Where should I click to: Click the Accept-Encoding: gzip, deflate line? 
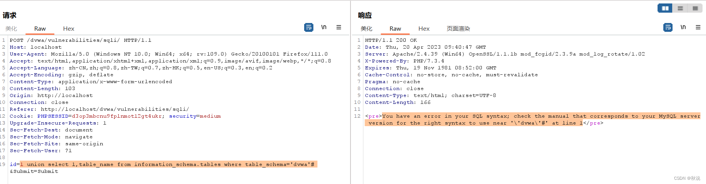62,75
